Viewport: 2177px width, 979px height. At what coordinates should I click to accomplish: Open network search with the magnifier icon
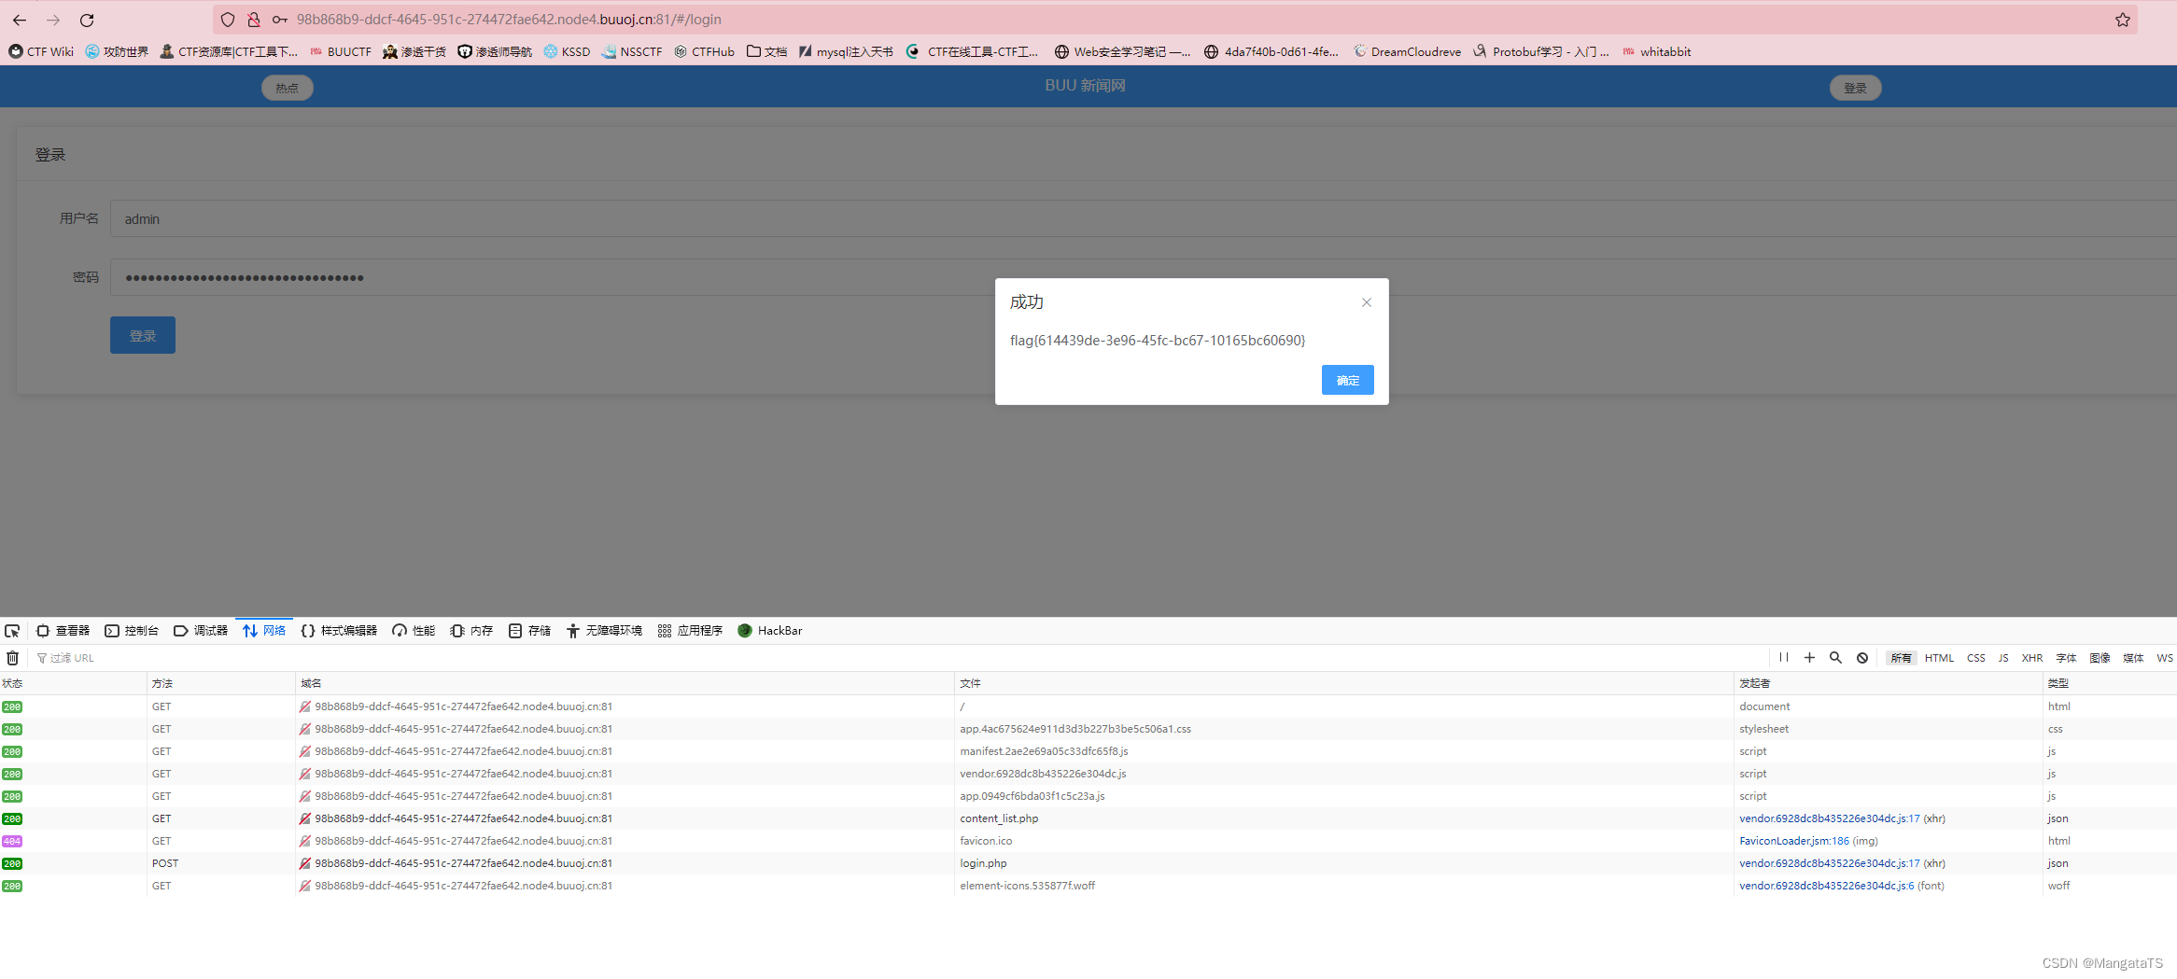1835,658
